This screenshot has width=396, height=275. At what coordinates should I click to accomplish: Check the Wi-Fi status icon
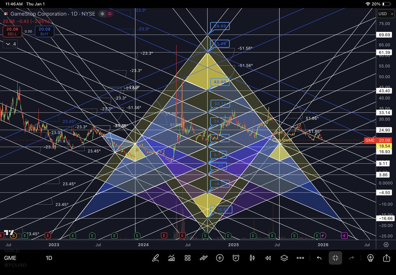[368, 4]
